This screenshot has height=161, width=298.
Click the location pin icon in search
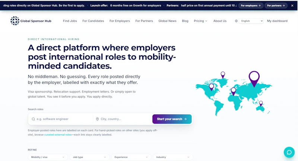[x=97, y=119]
